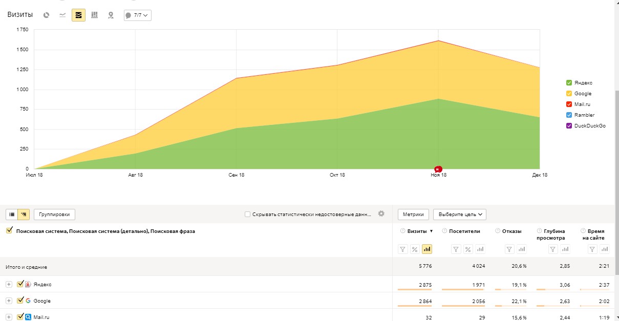The image size is (619, 321).
Task: Toggle the Яндекс row checkbox
Action: tap(20, 284)
